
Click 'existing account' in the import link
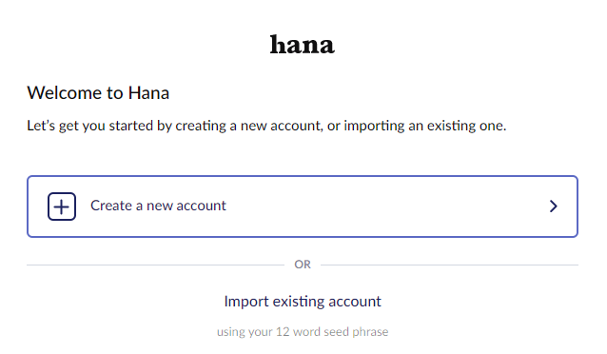click(x=326, y=302)
